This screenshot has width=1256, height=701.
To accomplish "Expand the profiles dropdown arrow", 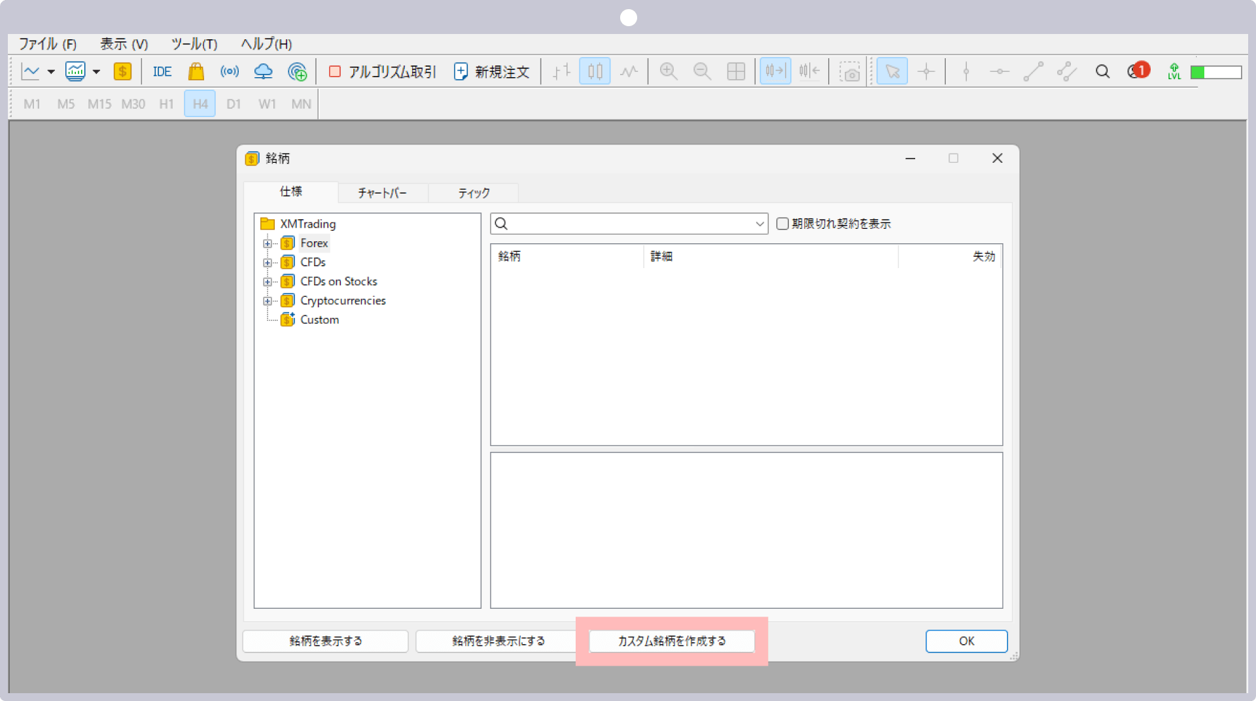I will (96, 72).
